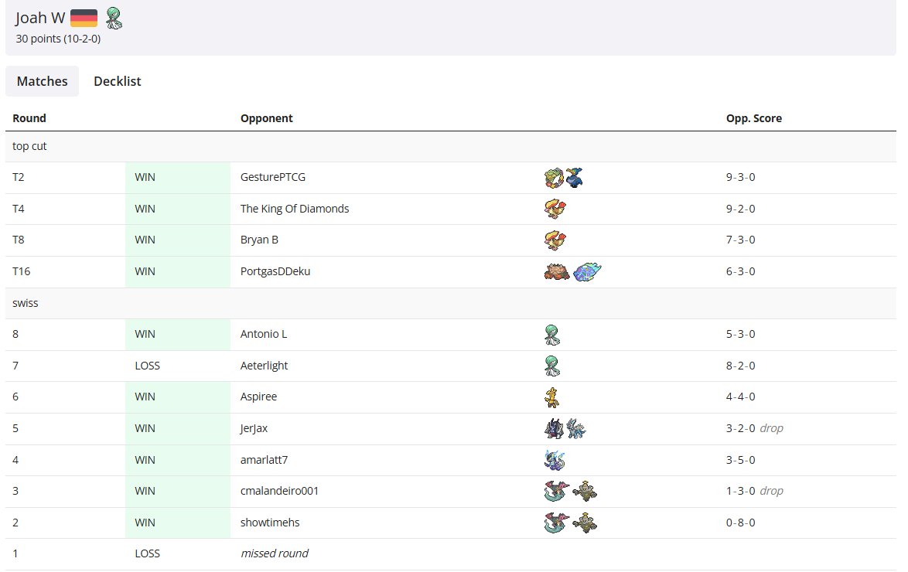Click the Round column header
This screenshot has width=908, height=572.
(x=29, y=118)
